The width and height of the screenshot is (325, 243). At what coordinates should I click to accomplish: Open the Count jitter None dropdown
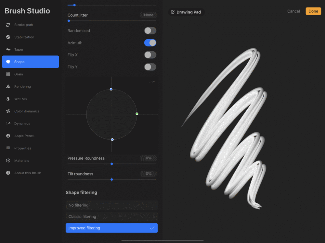pos(148,15)
